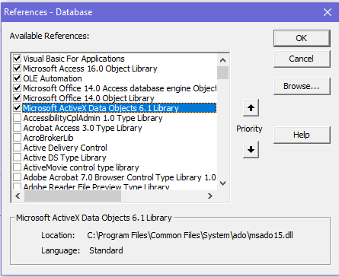This screenshot has width=339, height=277.
Task: Uncheck Microsoft Access 16.0 Object Library
Action: point(17,68)
